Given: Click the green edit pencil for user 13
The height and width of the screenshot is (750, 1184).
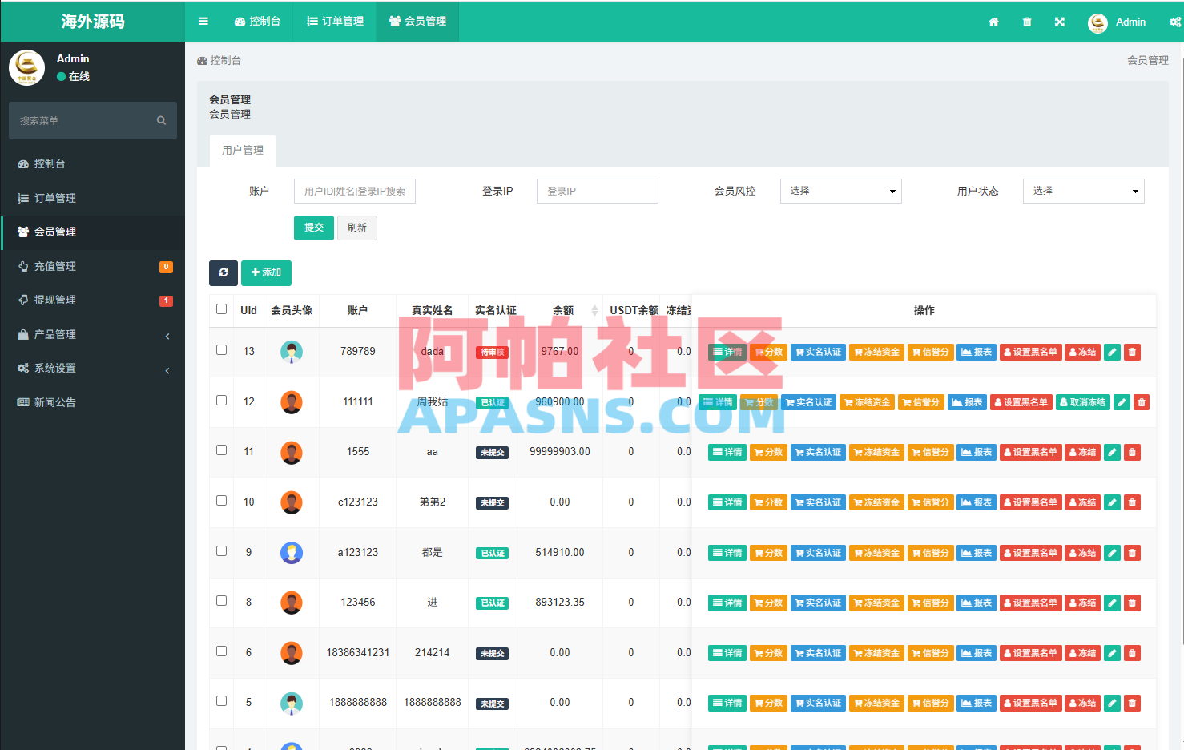Looking at the screenshot, I should (x=1112, y=352).
